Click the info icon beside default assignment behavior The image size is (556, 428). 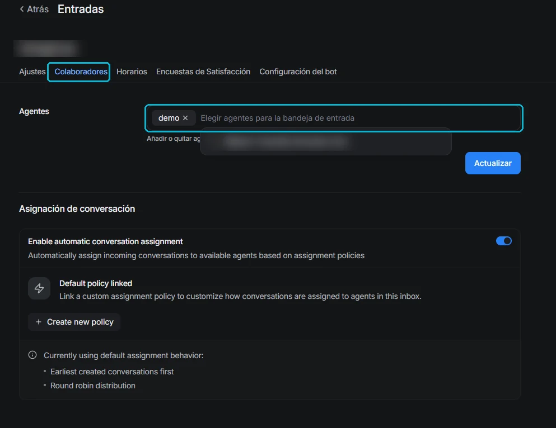(x=32, y=355)
